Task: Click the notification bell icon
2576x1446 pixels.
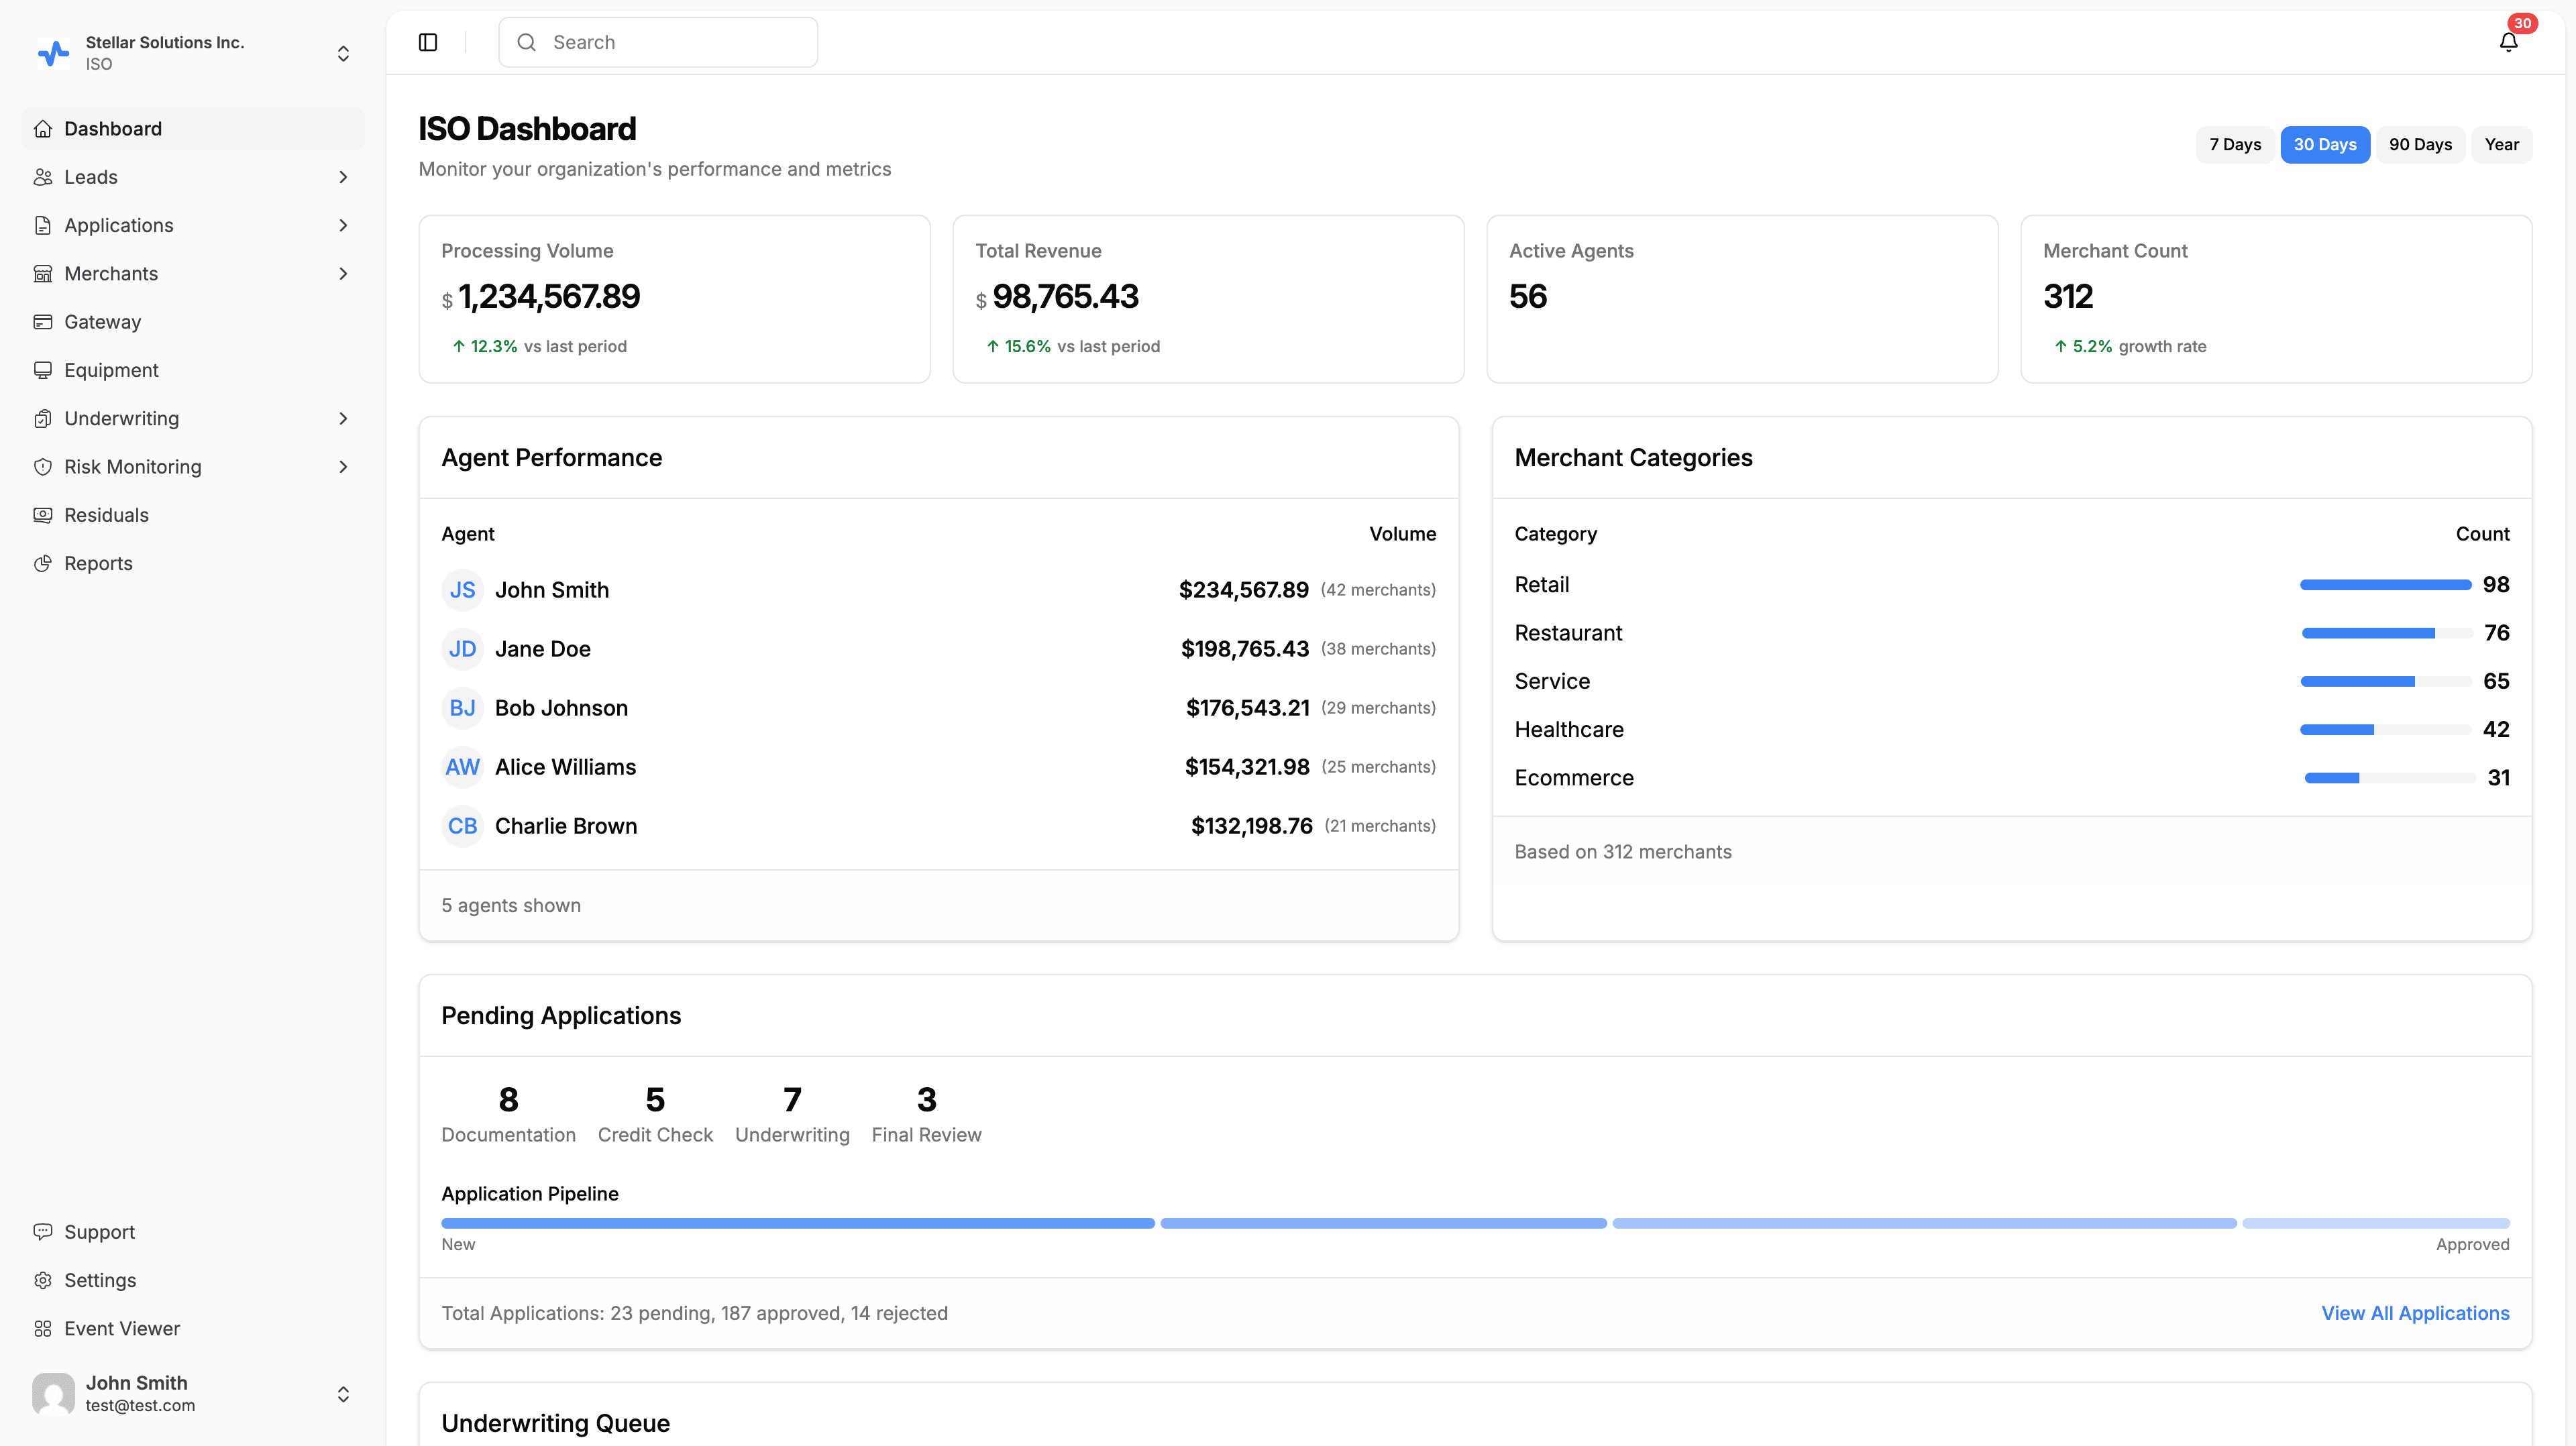Action: [2508, 42]
